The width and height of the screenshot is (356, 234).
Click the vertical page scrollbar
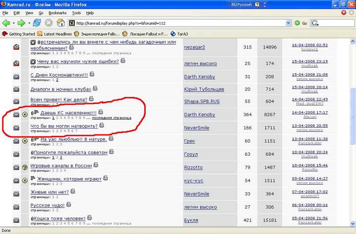[x=352, y=133]
